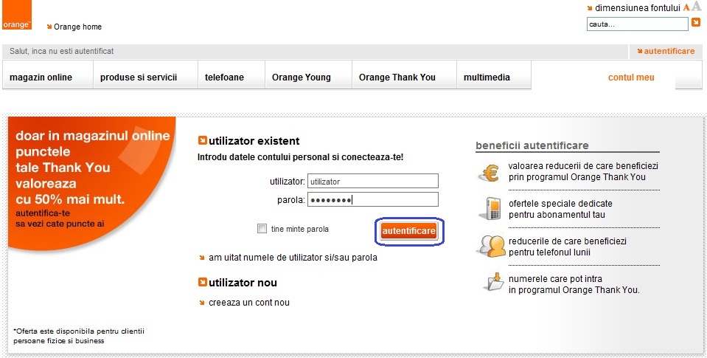Click arrow icon beside Orange home
Viewport: 707px width, 358px height.
(49, 27)
